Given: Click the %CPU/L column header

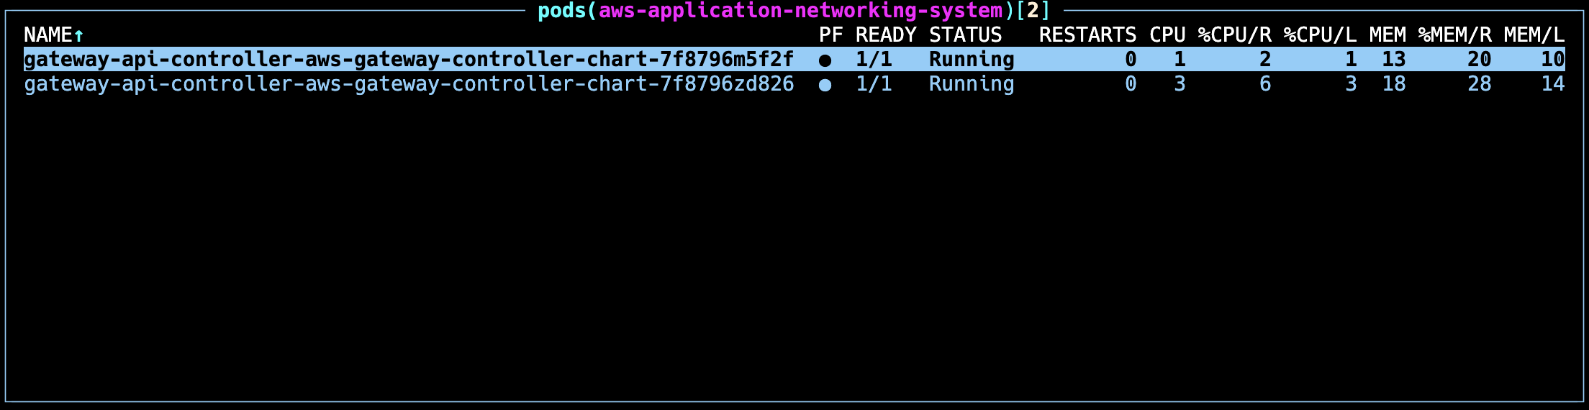Looking at the screenshot, I should pyautogui.click(x=1320, y=35).
